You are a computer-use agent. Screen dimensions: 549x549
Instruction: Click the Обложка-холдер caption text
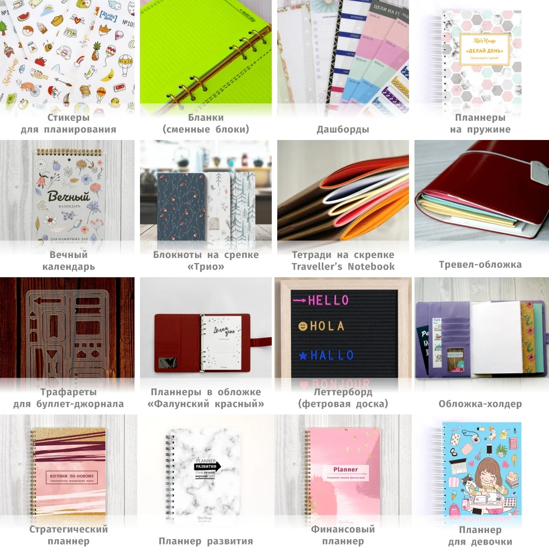pos(480,404)
